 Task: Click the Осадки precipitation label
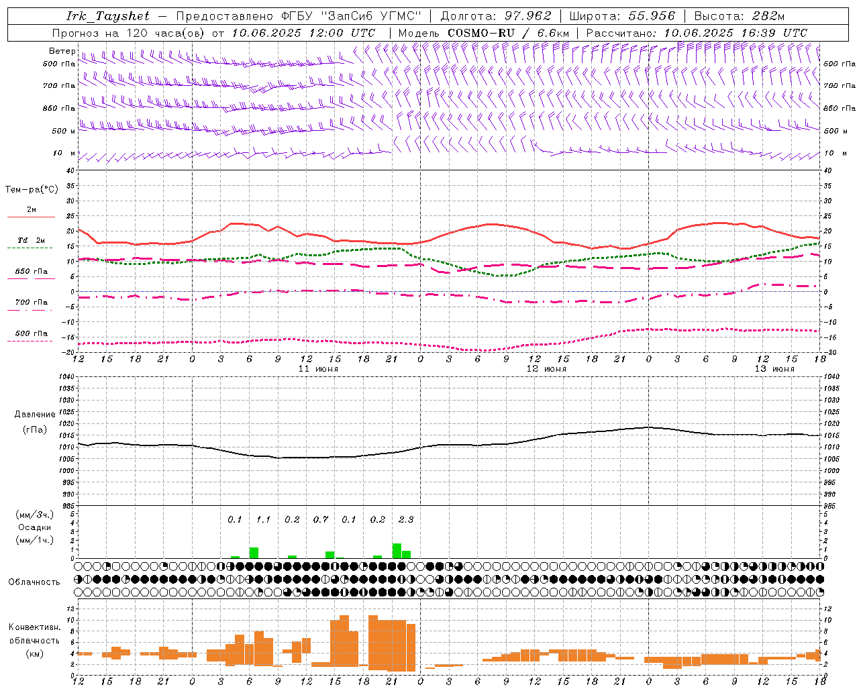coord(35,527)
